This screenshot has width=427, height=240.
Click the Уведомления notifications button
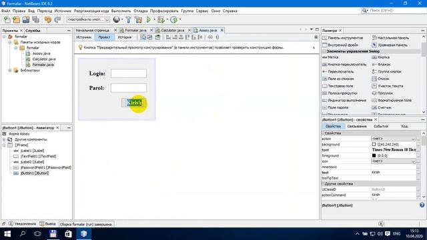[22, 224]
